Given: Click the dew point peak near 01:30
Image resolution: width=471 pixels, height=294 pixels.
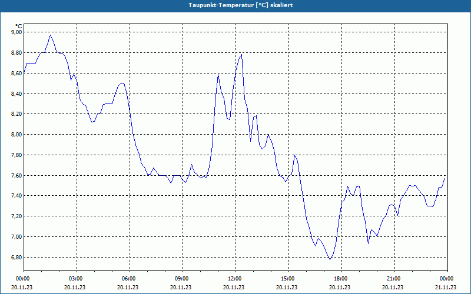Looking at the screenshot, I should pyautogui.click(x=51, y=35).
